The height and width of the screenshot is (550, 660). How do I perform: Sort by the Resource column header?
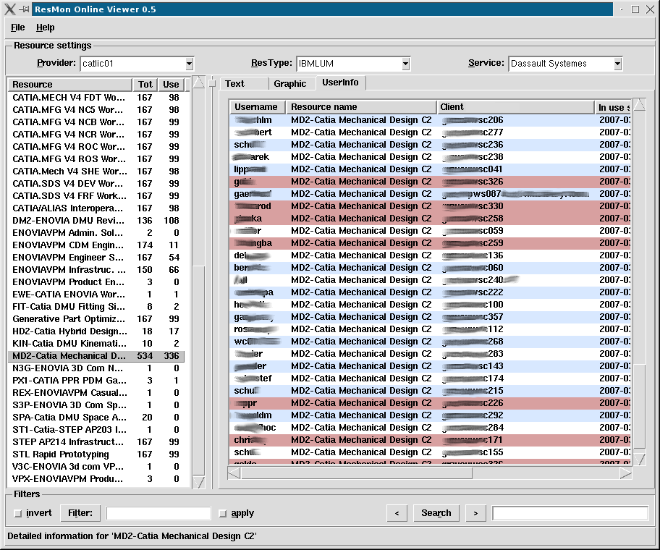pos(70,85)
